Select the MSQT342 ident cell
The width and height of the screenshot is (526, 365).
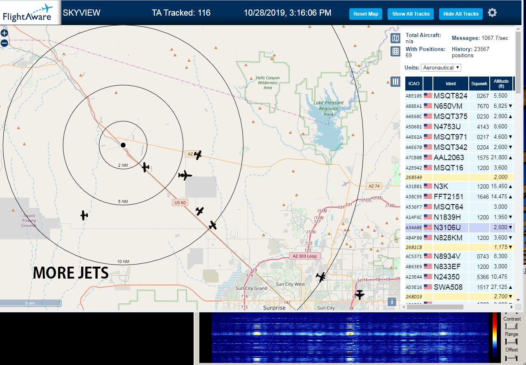coord(451,147)
